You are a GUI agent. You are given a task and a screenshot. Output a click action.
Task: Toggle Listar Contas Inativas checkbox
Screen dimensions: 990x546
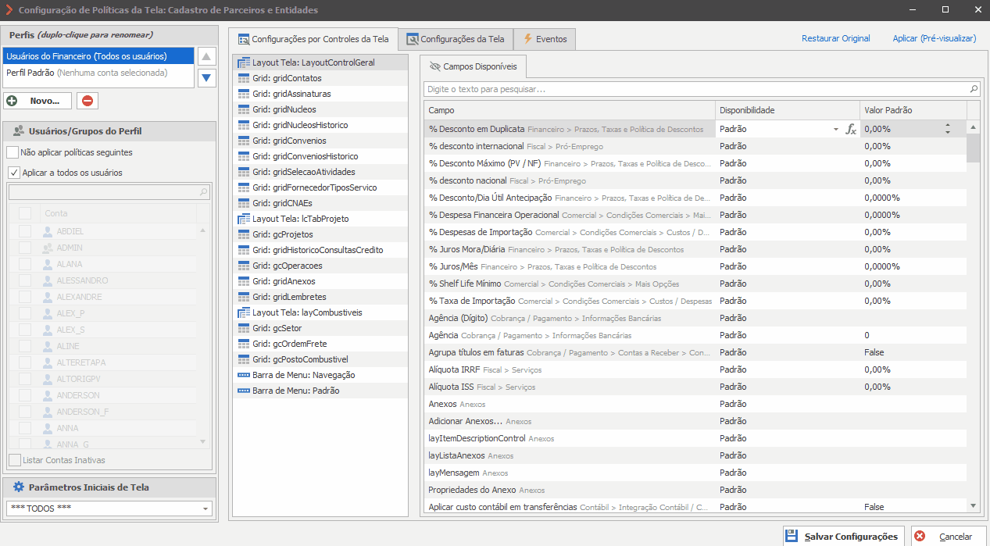pyautogui.click(x=14, y=460)
